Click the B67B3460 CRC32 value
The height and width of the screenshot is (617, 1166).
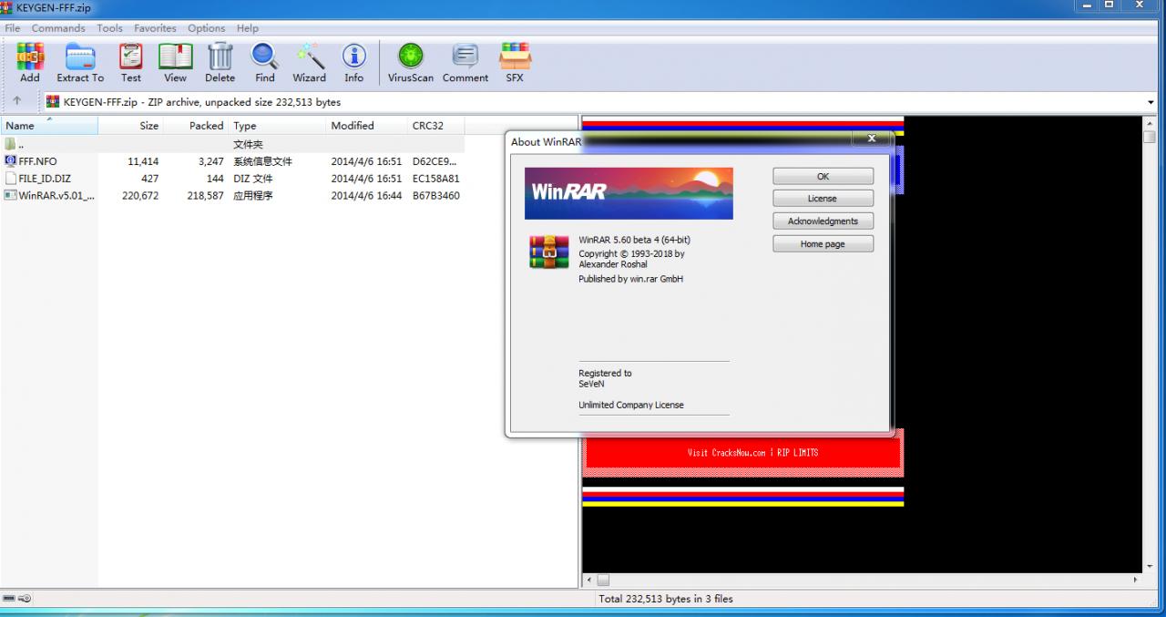(435, 195)
